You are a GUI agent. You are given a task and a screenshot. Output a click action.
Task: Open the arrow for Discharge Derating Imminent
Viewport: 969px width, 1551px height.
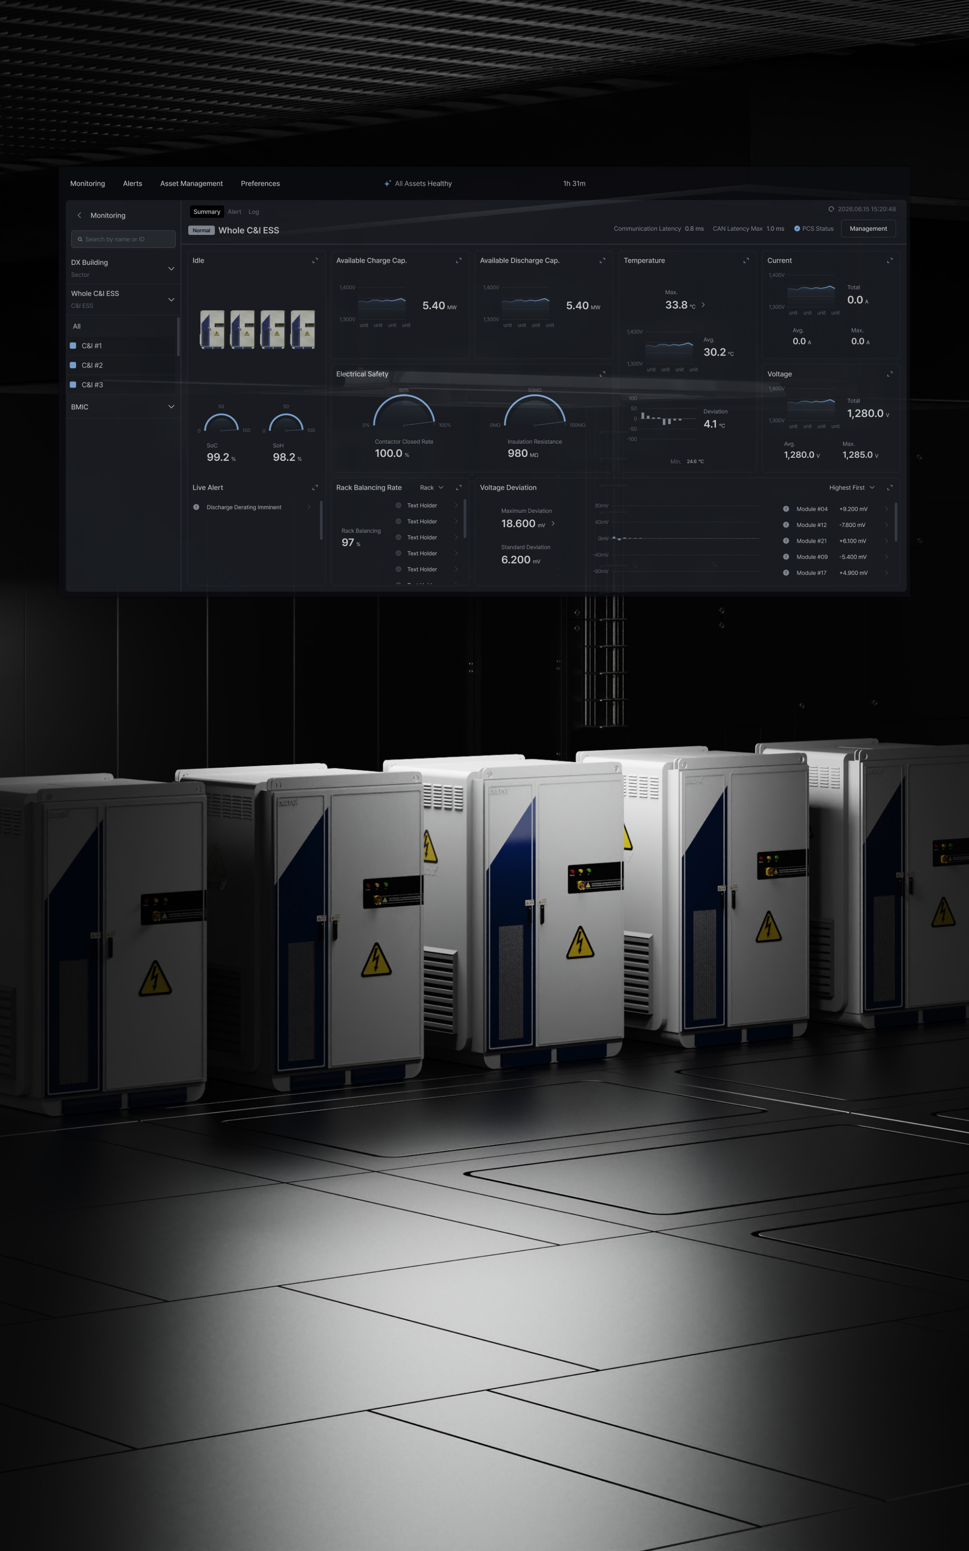(309, 507)
